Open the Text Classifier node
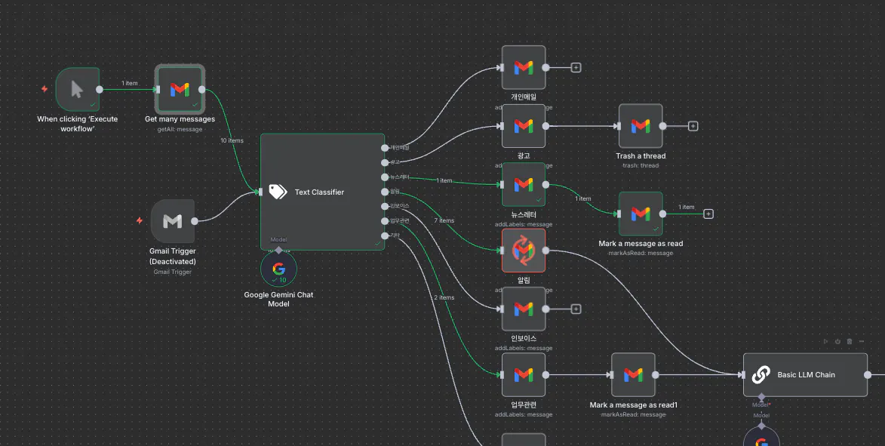 [x=322, y=192]
